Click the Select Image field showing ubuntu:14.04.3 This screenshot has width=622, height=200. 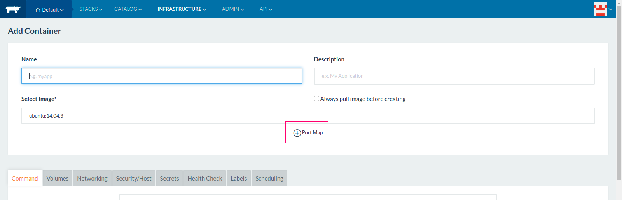308,116
